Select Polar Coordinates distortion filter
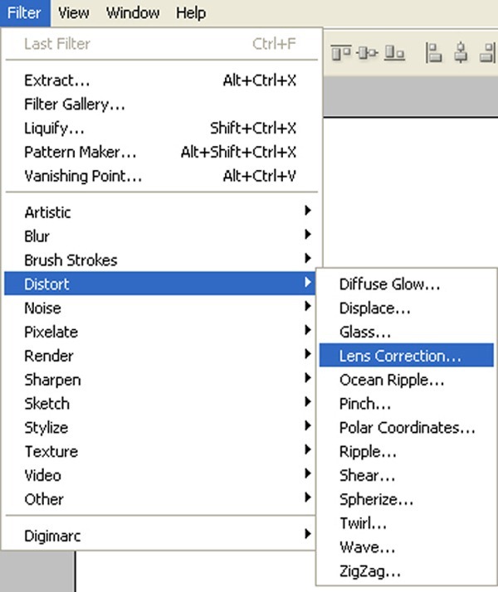498x592 pixels. (x=407, y=428)
